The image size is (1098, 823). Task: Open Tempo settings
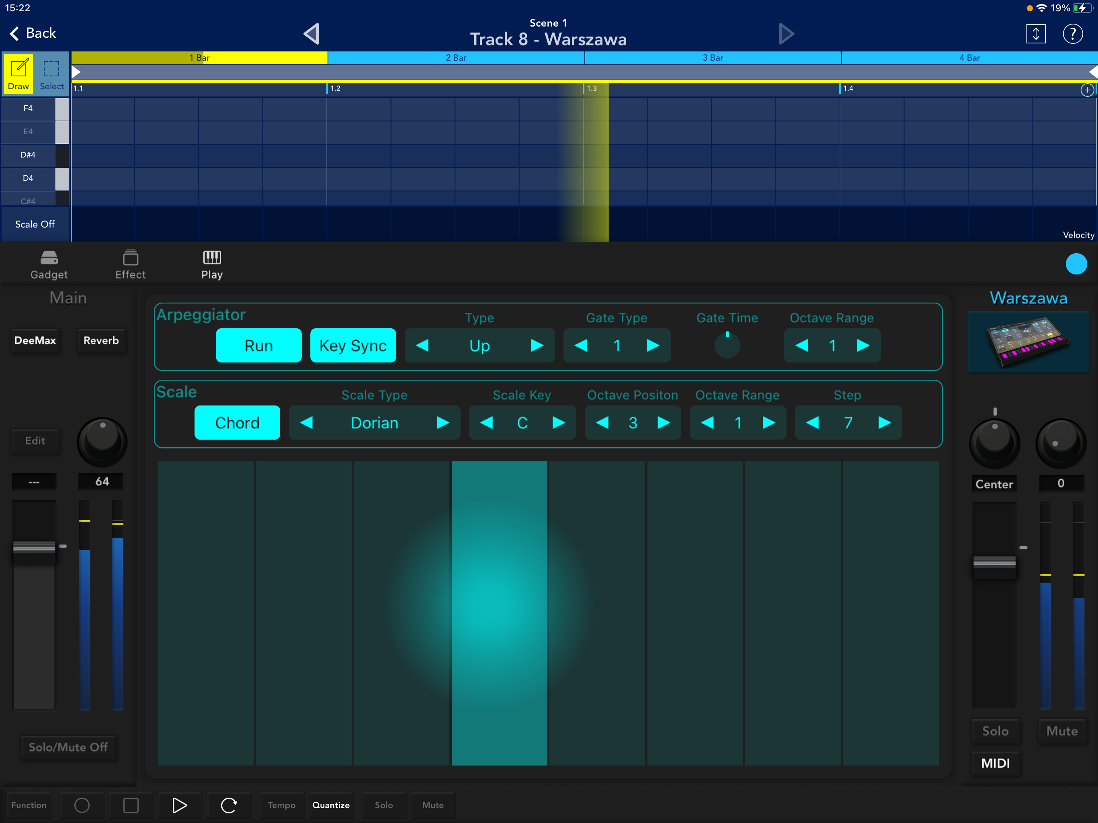point(281,805)
